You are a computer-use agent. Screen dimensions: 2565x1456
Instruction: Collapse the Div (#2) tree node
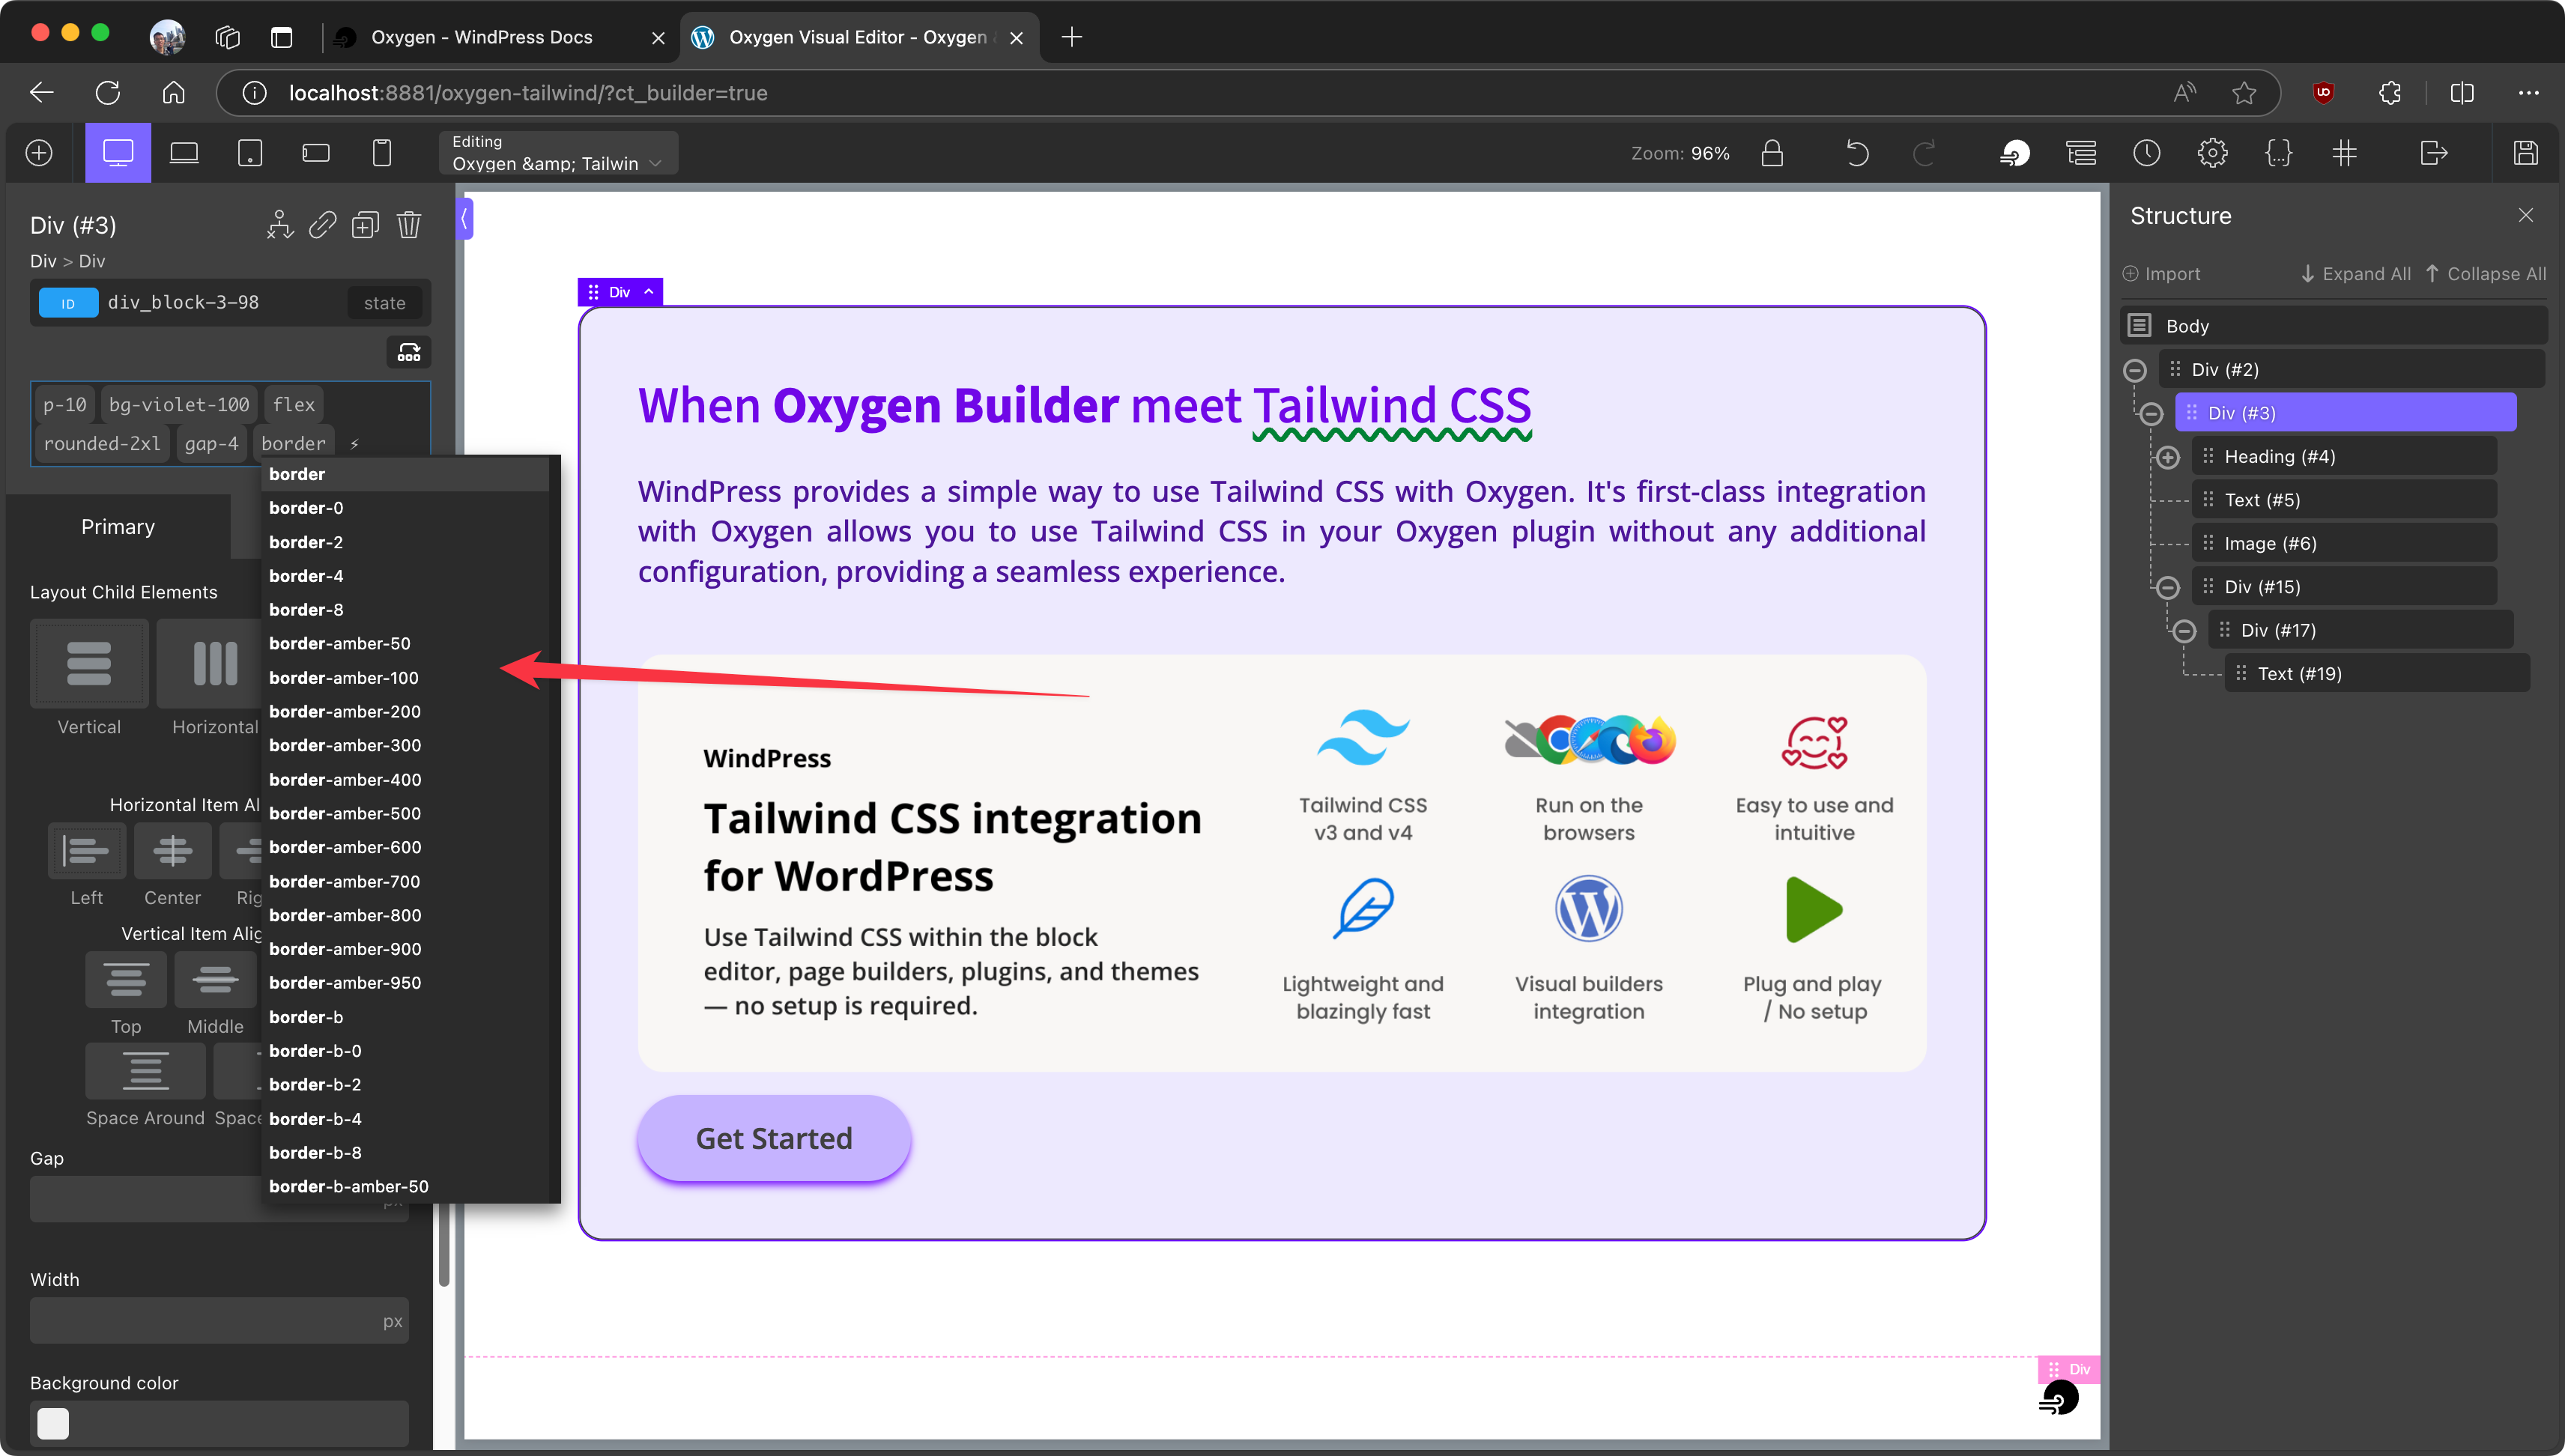click(x=2134, y=370)
